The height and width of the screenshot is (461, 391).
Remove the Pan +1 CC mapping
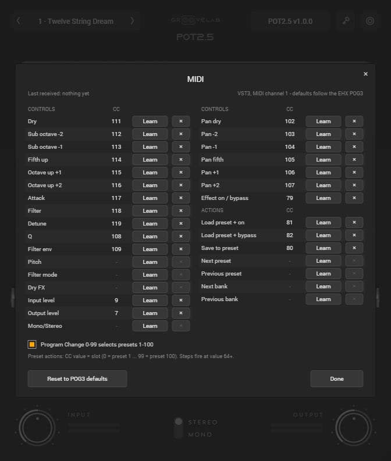pyautogui.click(x=354, y=172)
